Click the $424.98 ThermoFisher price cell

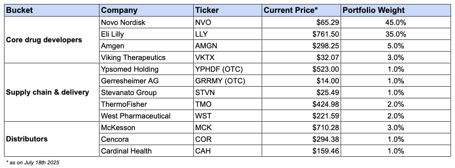coord(301,104)
